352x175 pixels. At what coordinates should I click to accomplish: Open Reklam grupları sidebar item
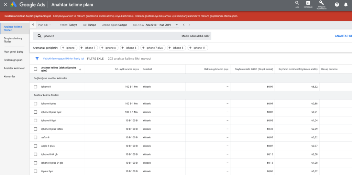click(13, 60)
